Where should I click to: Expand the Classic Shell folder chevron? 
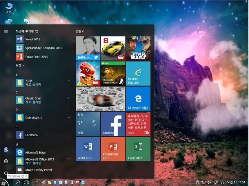click(x=69, y=98)
